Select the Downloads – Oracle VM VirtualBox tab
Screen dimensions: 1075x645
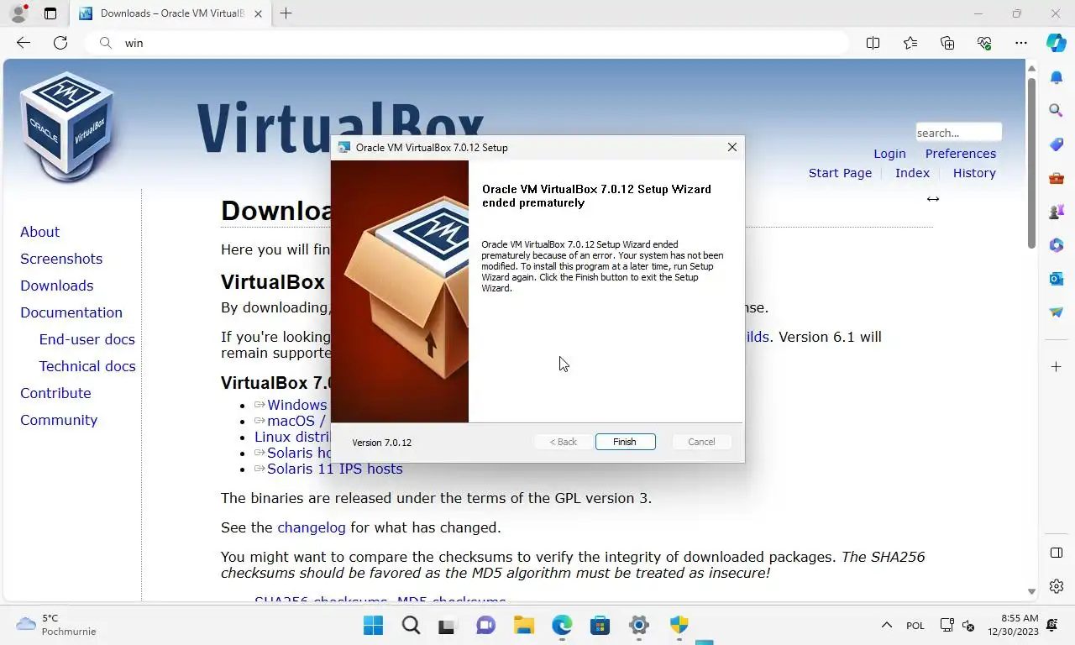171,14
